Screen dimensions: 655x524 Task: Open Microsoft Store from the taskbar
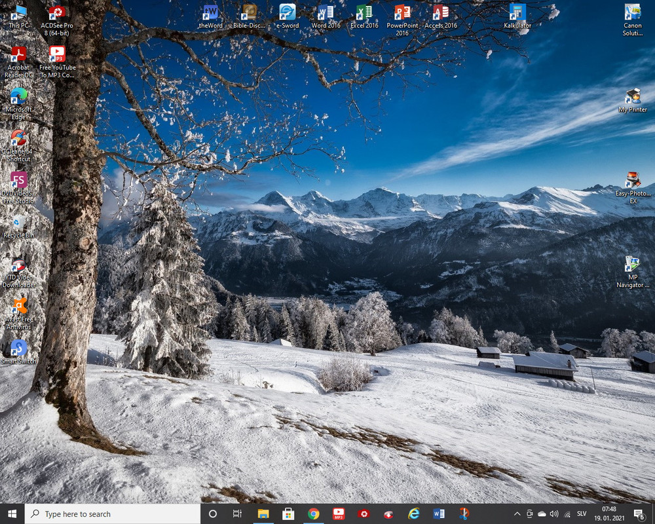point(288,514)
